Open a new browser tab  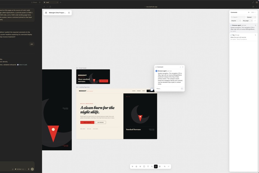tap(61, 2)
